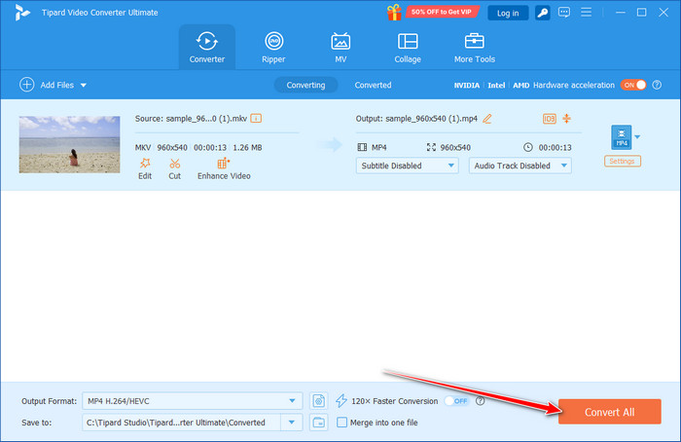681x442 pixels.
Task: Check Merge into one file
Action: 341,422
